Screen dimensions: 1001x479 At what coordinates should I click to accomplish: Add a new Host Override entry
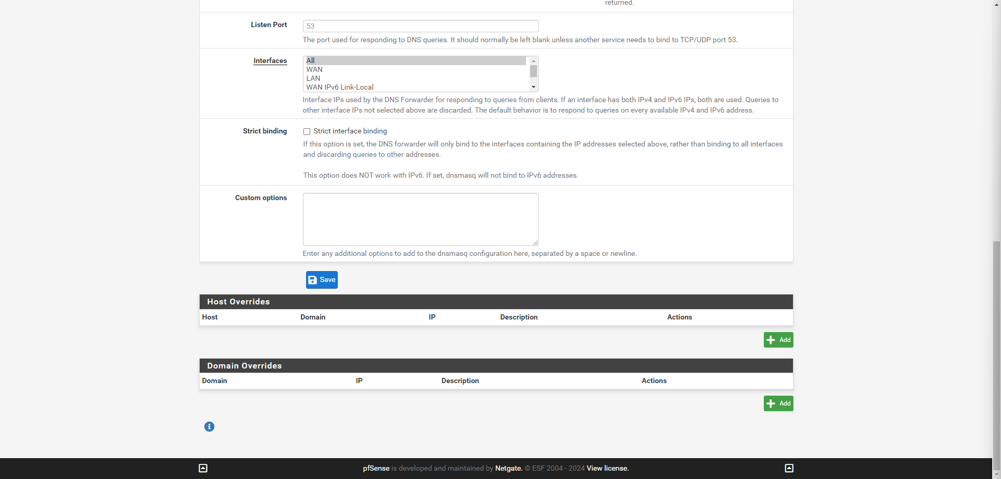click(x=778, y=340)
